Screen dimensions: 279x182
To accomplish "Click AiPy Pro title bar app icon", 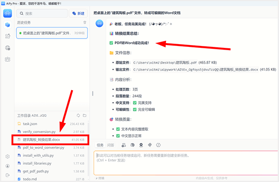I will (x=3, y=3).
